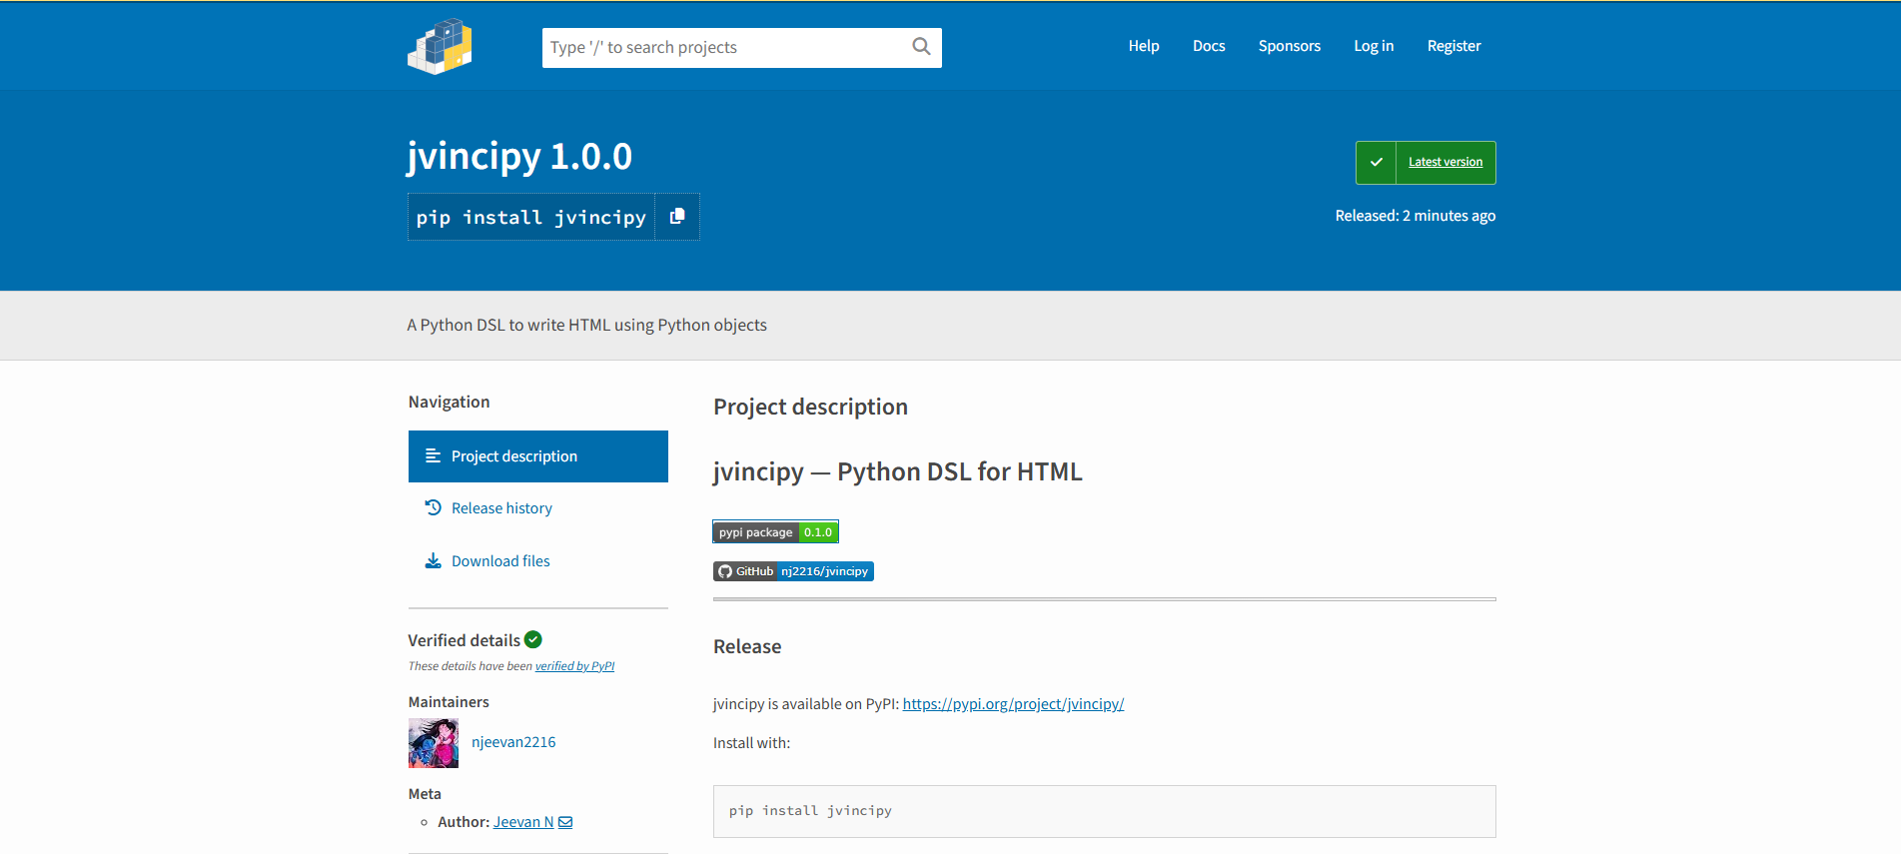Click the Log in link
This screenshot has width=1901, height=854.
pyautogui.click(x=1374, y=46)
